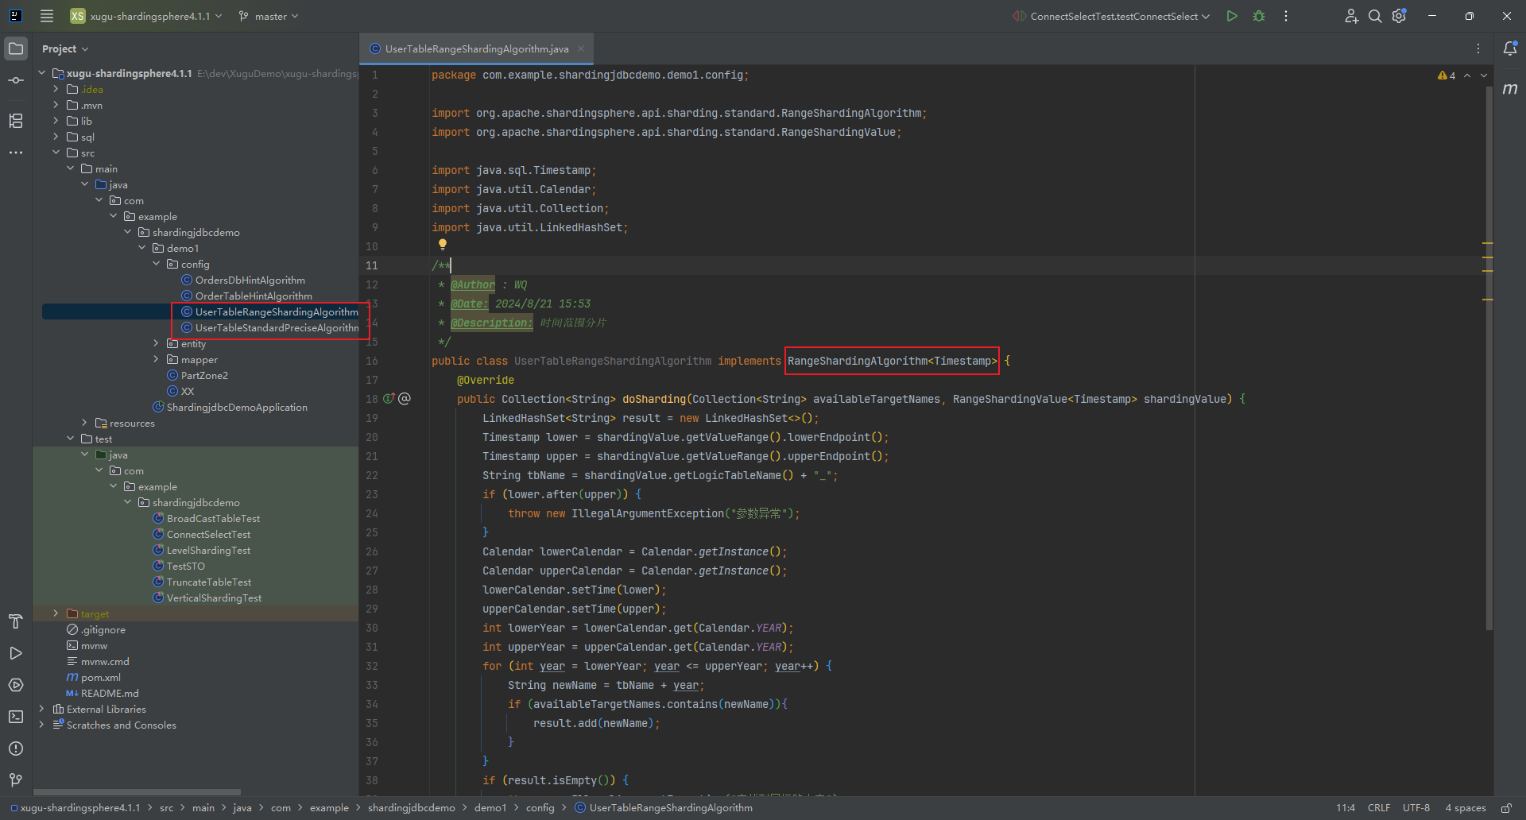Open the main hamburger menu
This screenshot has height=820, width=1526.
(x=47, y=16)
